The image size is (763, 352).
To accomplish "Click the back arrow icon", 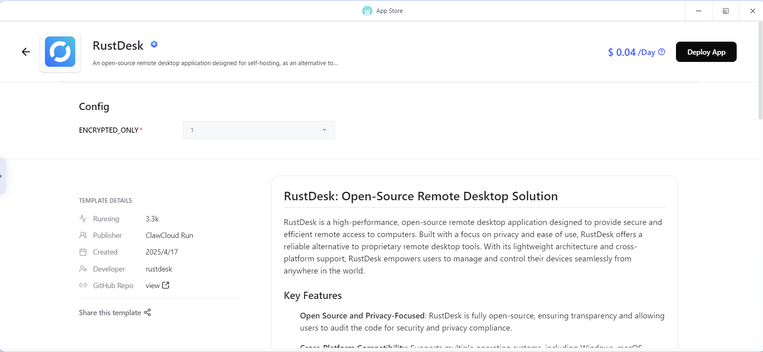I will pos(26,52).
